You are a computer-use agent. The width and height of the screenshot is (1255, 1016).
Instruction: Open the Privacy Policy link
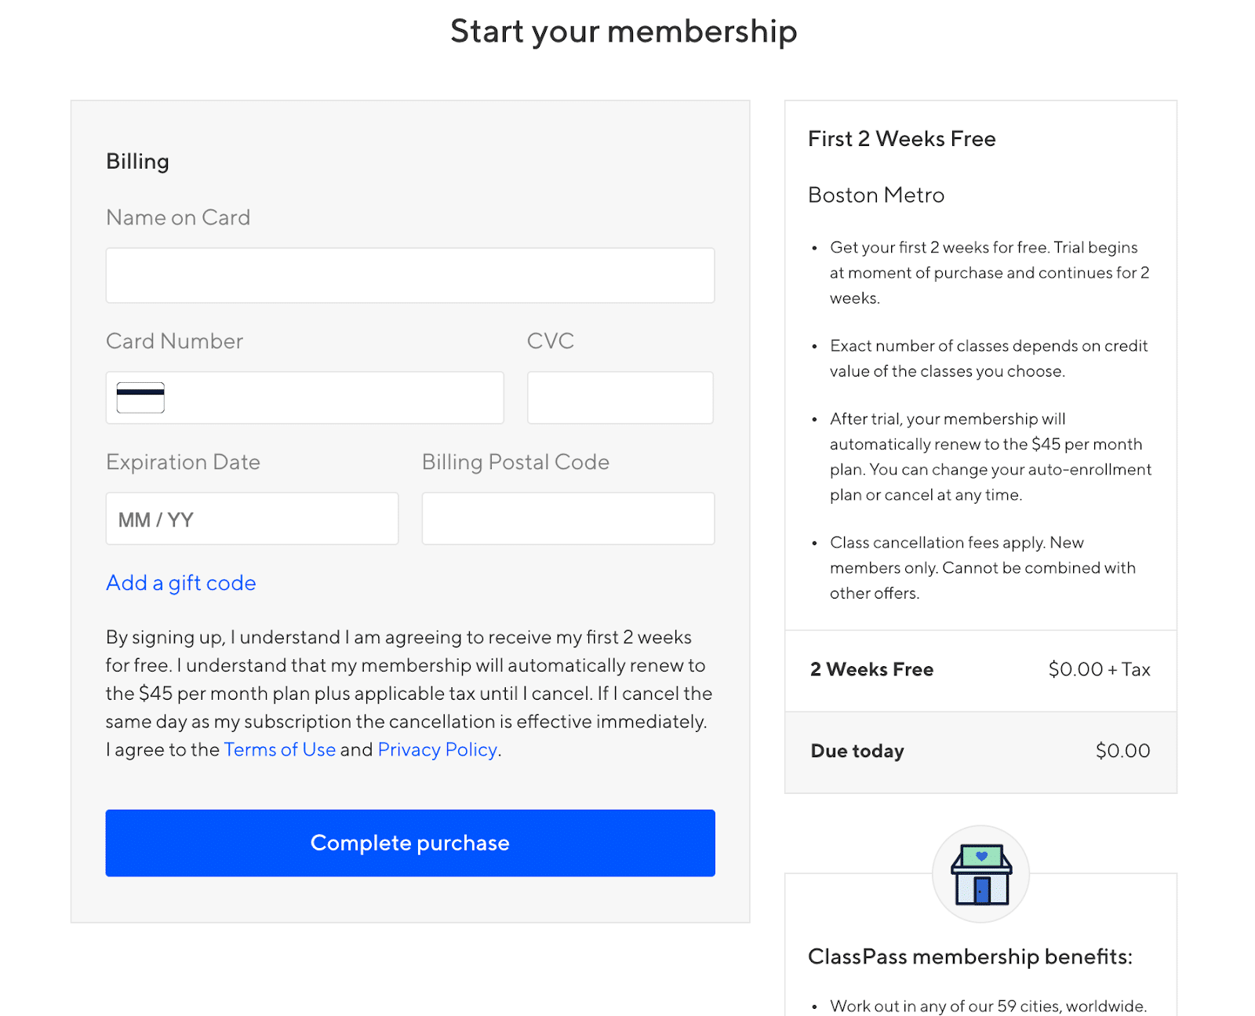[x=438, y=750]
